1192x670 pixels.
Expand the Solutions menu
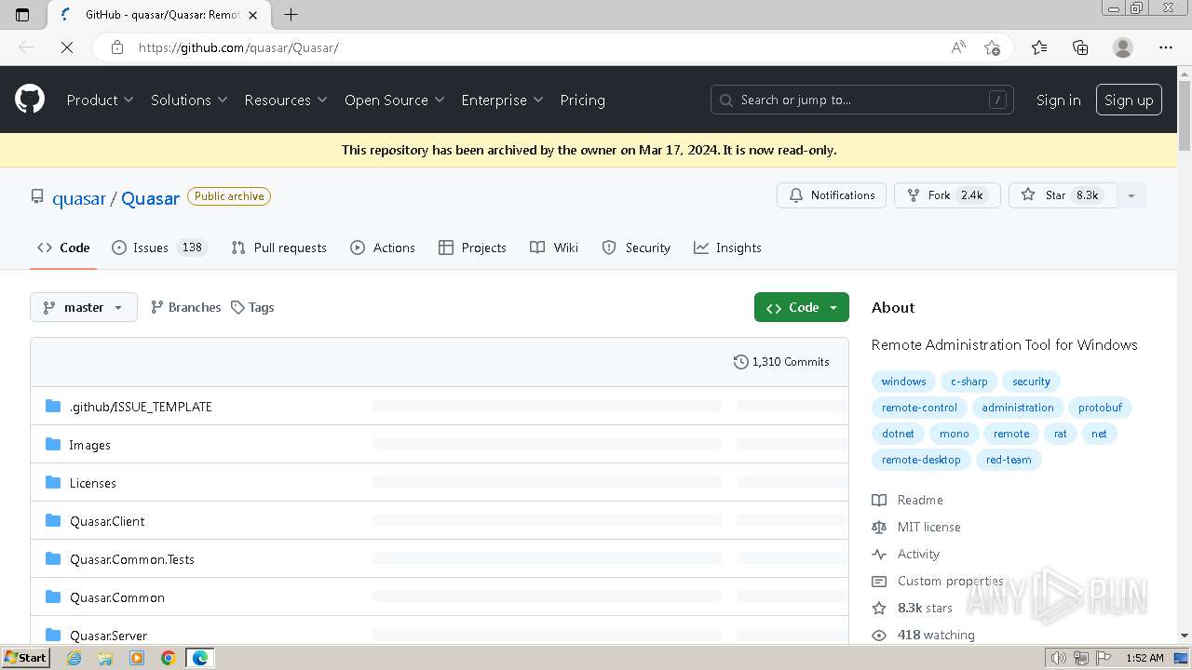coord(189,100)
